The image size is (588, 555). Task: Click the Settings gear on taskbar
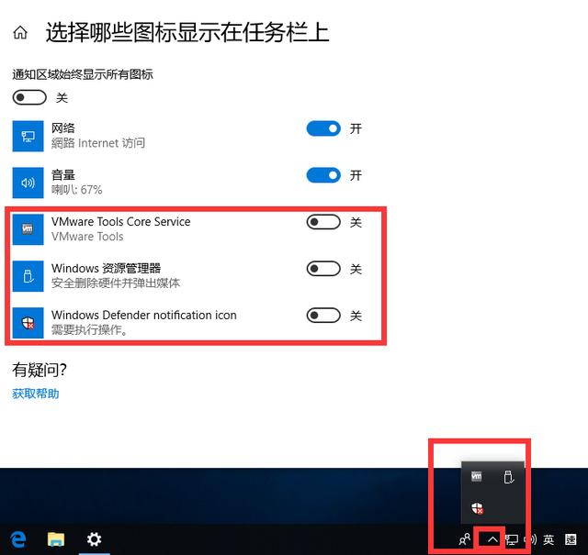(x=94, y=539)
